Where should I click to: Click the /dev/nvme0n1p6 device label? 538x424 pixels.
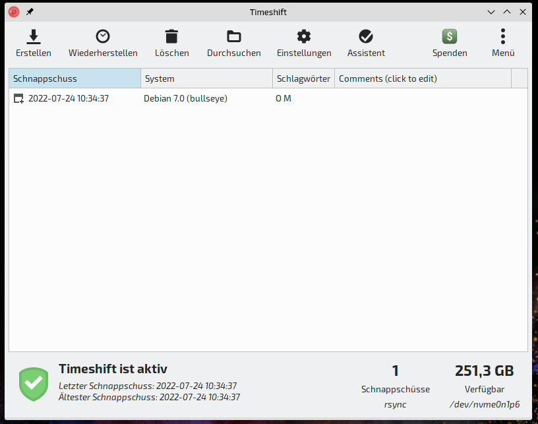(485, 404)
